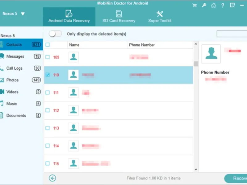Viewport: 247px width, 185px height.
Task: Click row number 113 text
Action: (56, 128)
